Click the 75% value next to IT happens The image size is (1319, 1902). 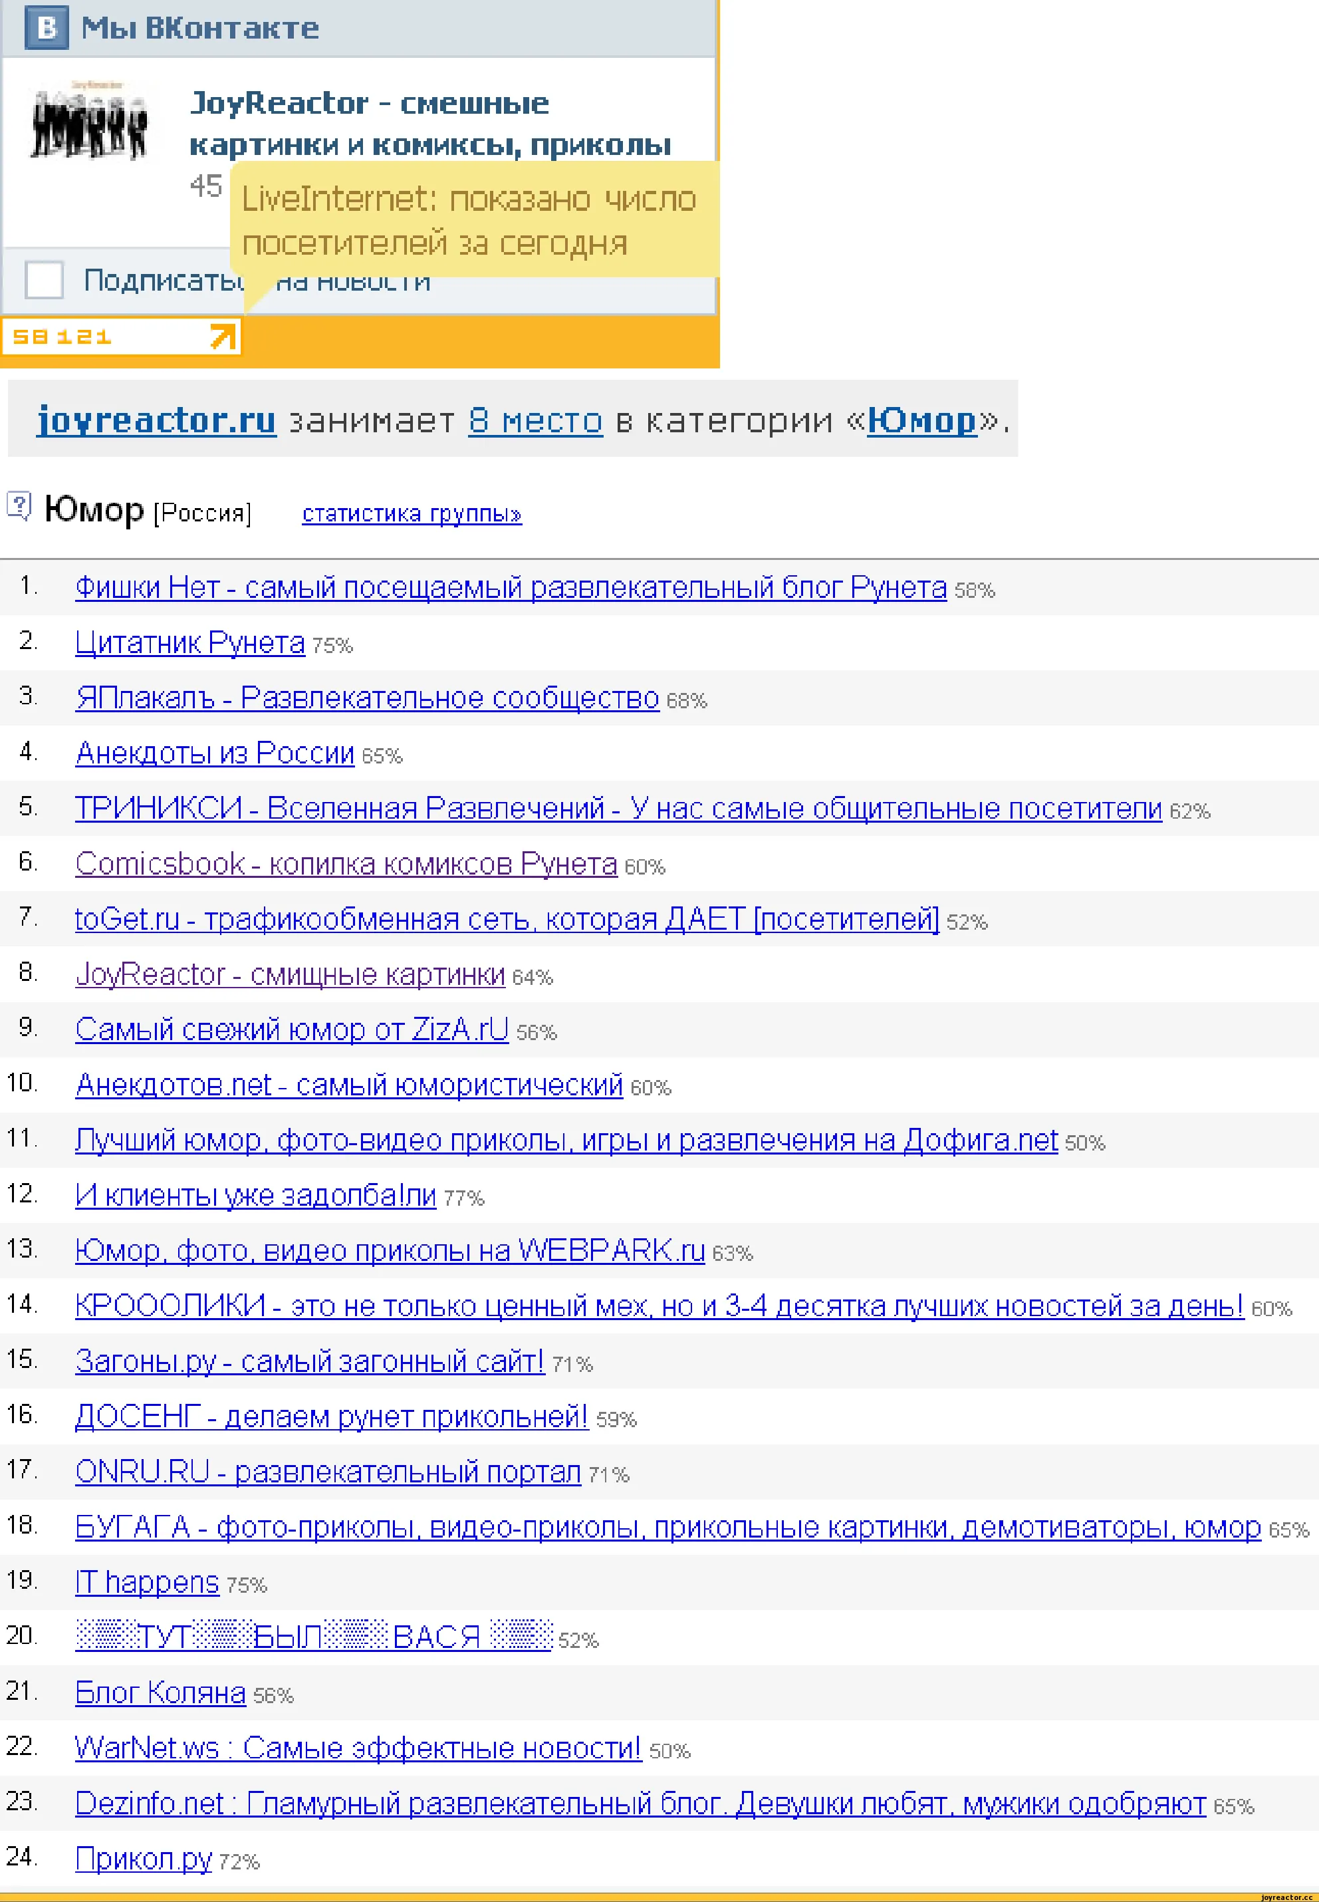coord(246,1585)
